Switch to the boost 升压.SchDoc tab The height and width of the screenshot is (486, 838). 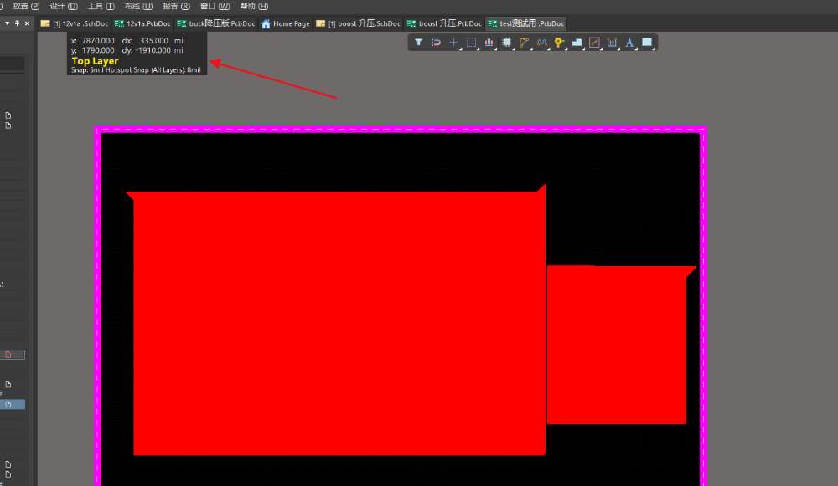358,23
